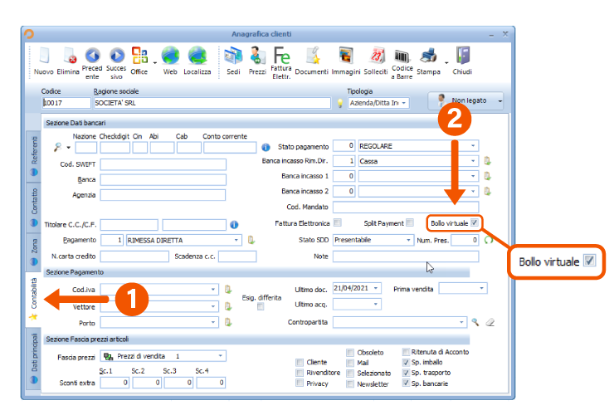This screenshot has height=420, width=614.
Task: Open Fattura Elettr. toolbar icon
Action: [281, 56]
